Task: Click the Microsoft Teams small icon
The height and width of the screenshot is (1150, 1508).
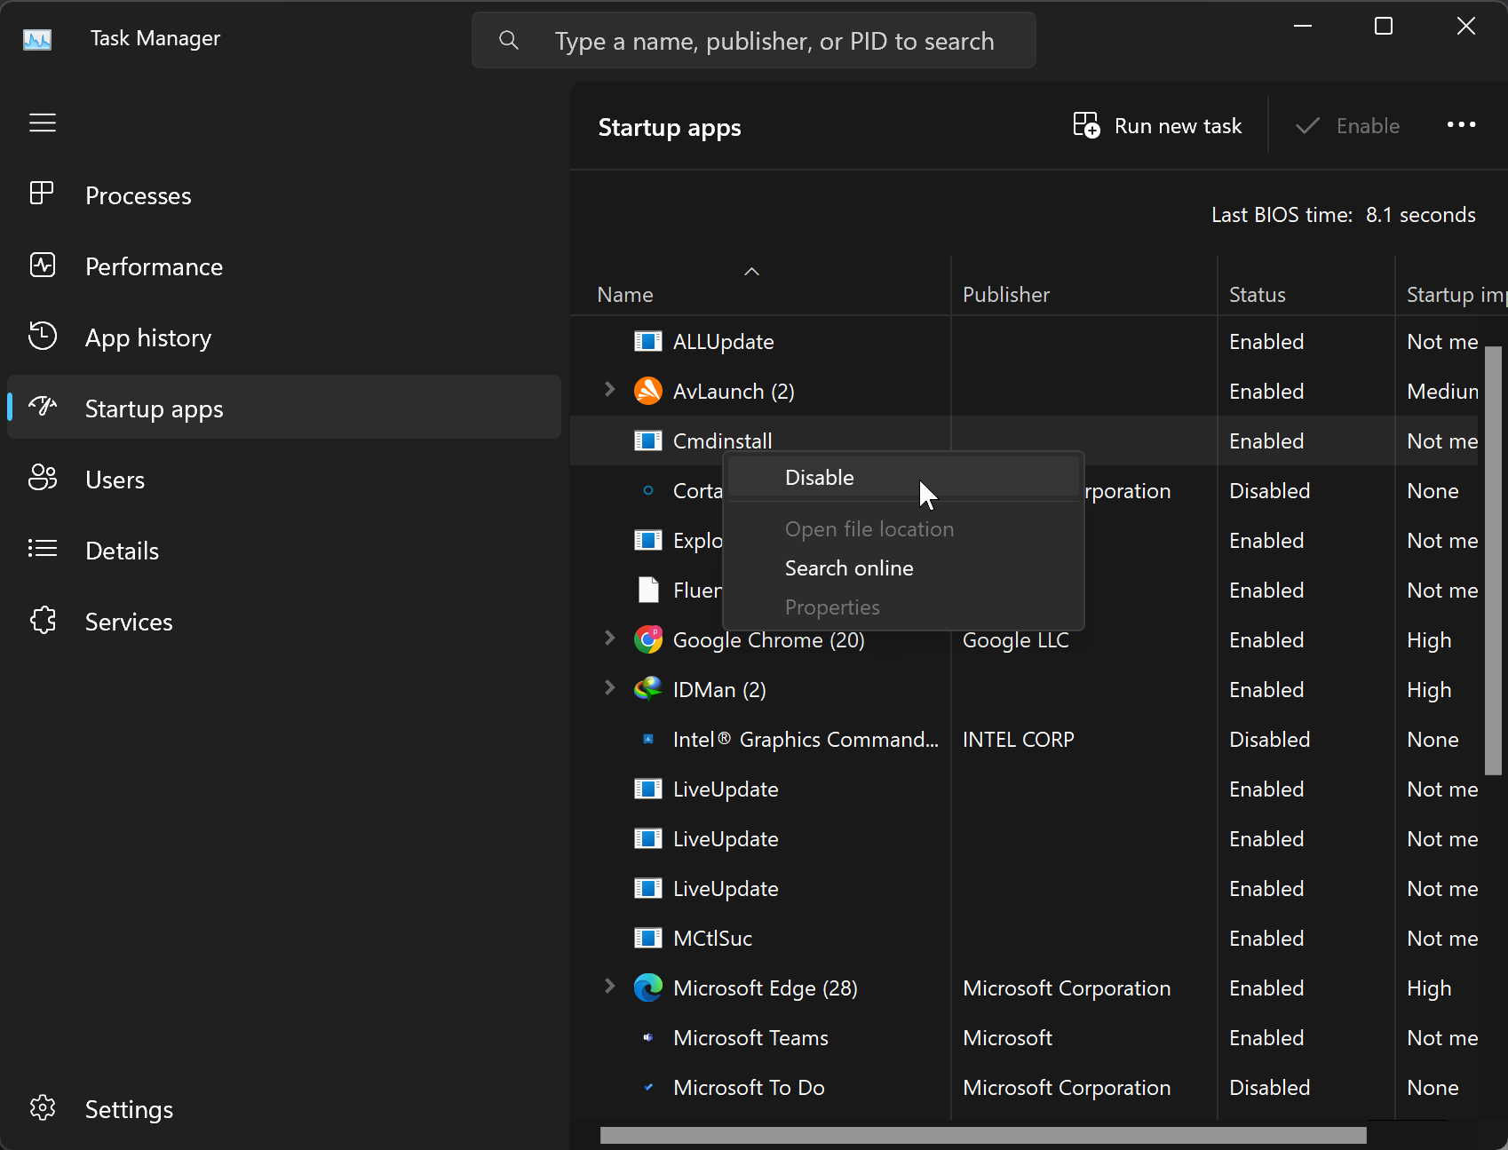Action: point(648,1037)
